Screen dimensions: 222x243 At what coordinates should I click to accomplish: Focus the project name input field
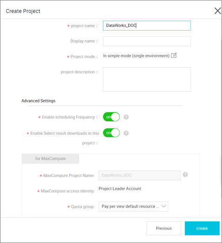[147, 25]
